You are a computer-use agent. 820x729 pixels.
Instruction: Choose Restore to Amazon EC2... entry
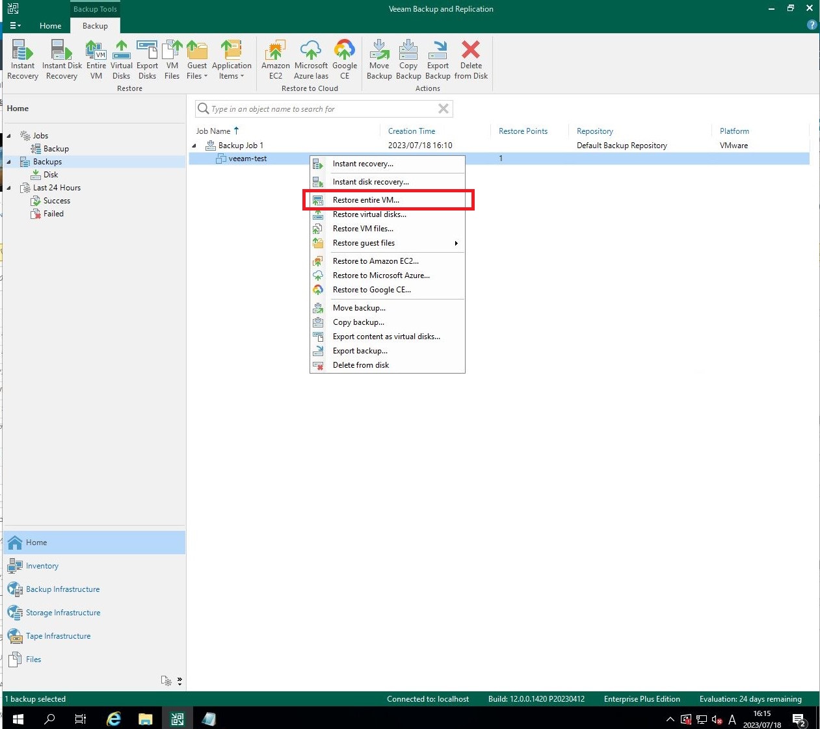388,261
